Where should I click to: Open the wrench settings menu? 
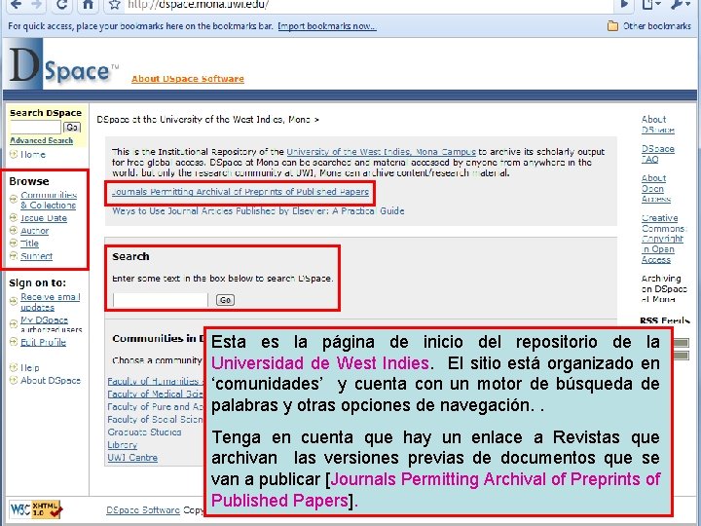tap(681, 5)
